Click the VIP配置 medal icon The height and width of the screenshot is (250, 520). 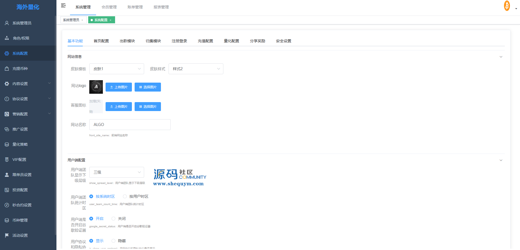tap(7, 160)
